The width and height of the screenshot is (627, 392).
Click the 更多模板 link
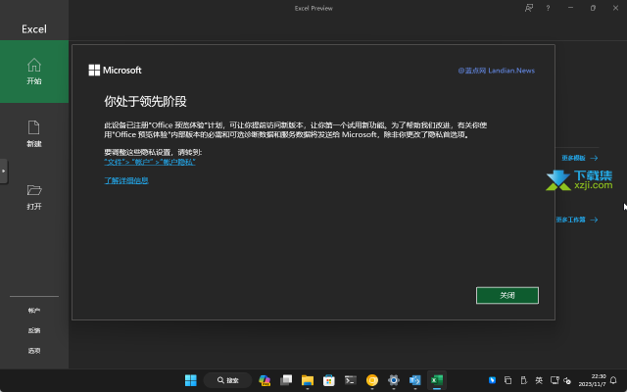579,158
